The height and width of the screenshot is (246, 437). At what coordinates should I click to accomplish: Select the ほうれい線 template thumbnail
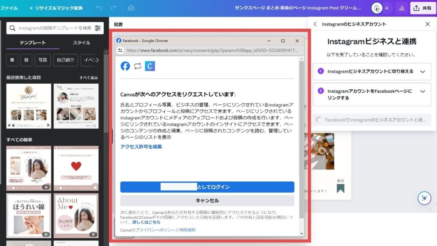point(29,216)
